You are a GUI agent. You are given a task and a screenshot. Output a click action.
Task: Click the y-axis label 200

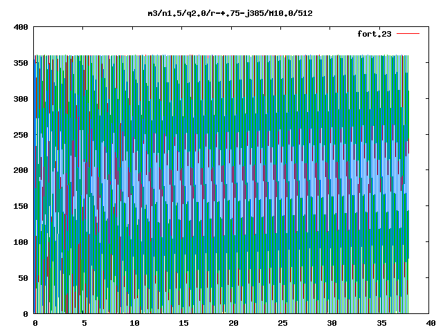pos(21,170)
